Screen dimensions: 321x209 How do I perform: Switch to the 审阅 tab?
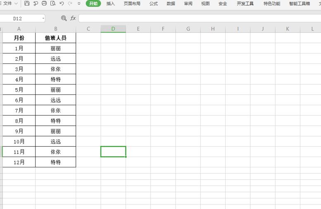point(188,3)
